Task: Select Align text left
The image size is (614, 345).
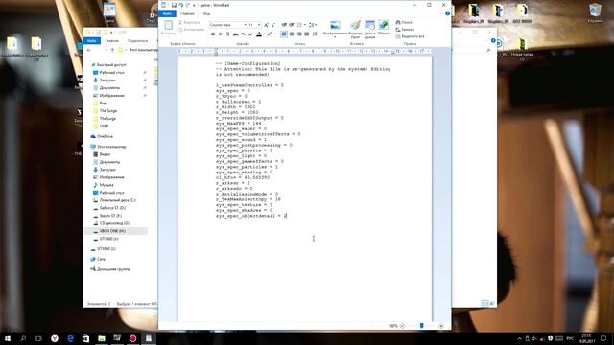Action: click(284, 34)
